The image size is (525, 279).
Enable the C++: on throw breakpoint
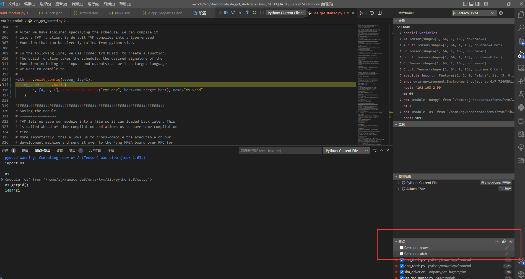pos(402,248)
